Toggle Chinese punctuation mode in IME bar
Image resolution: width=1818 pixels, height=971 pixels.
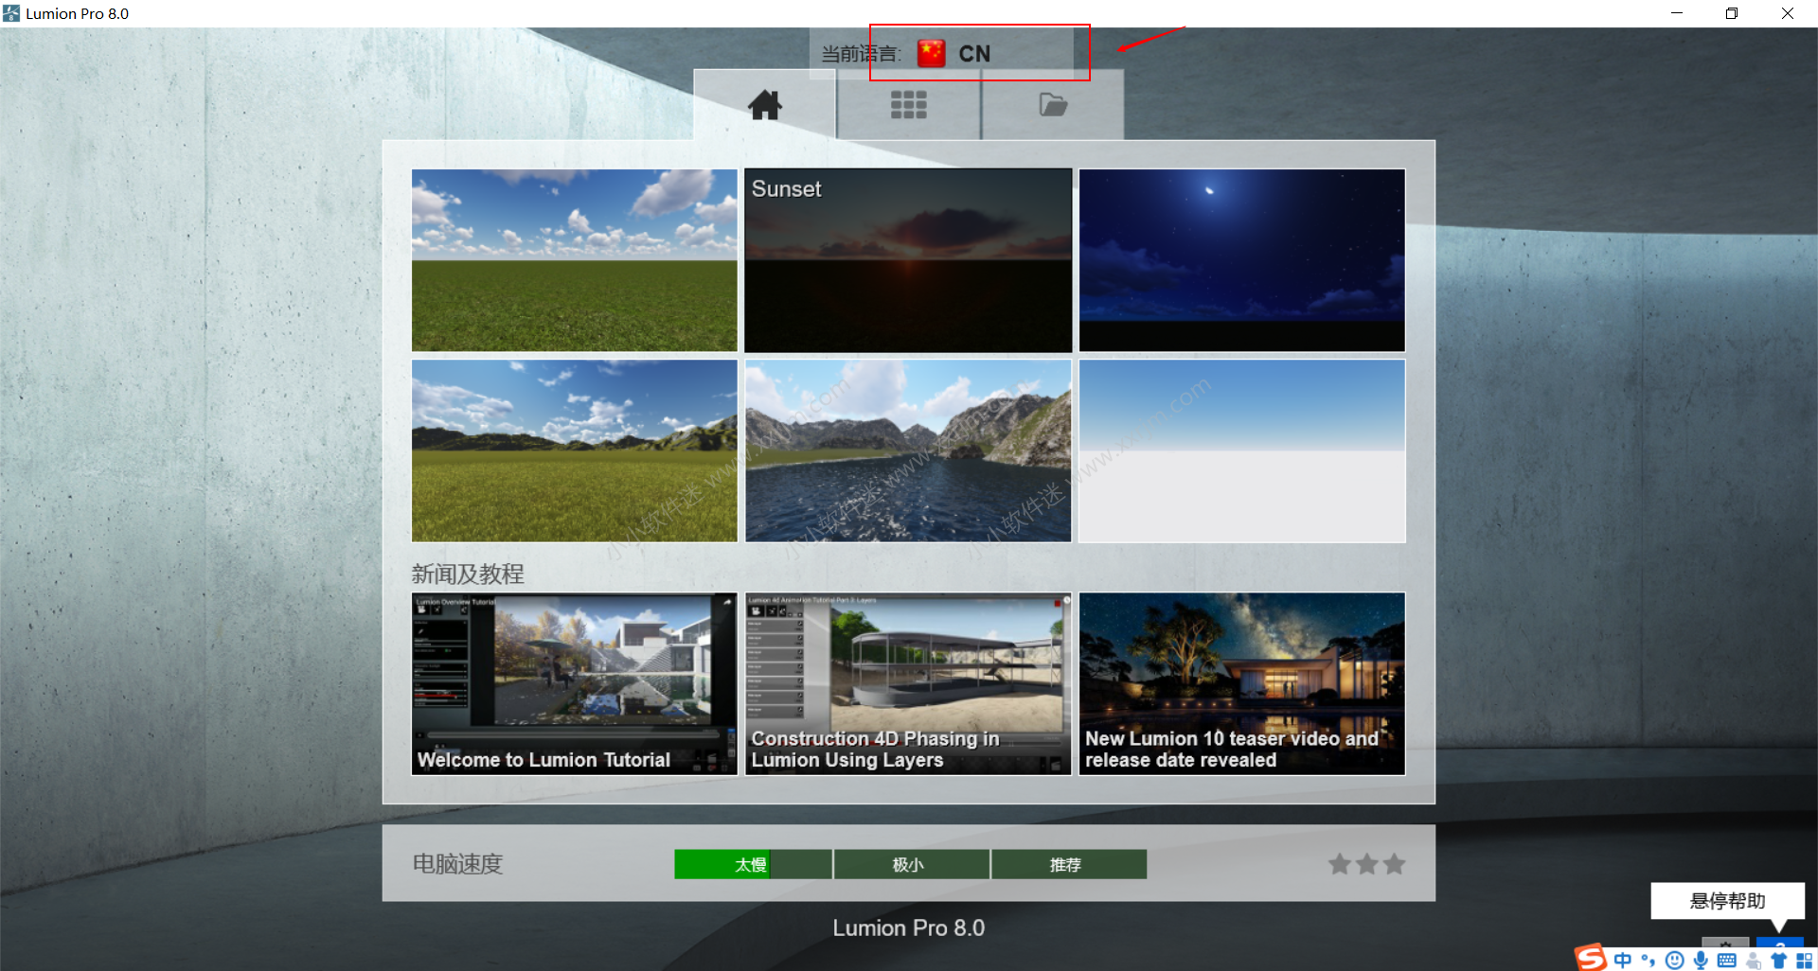pos(1649,961)
